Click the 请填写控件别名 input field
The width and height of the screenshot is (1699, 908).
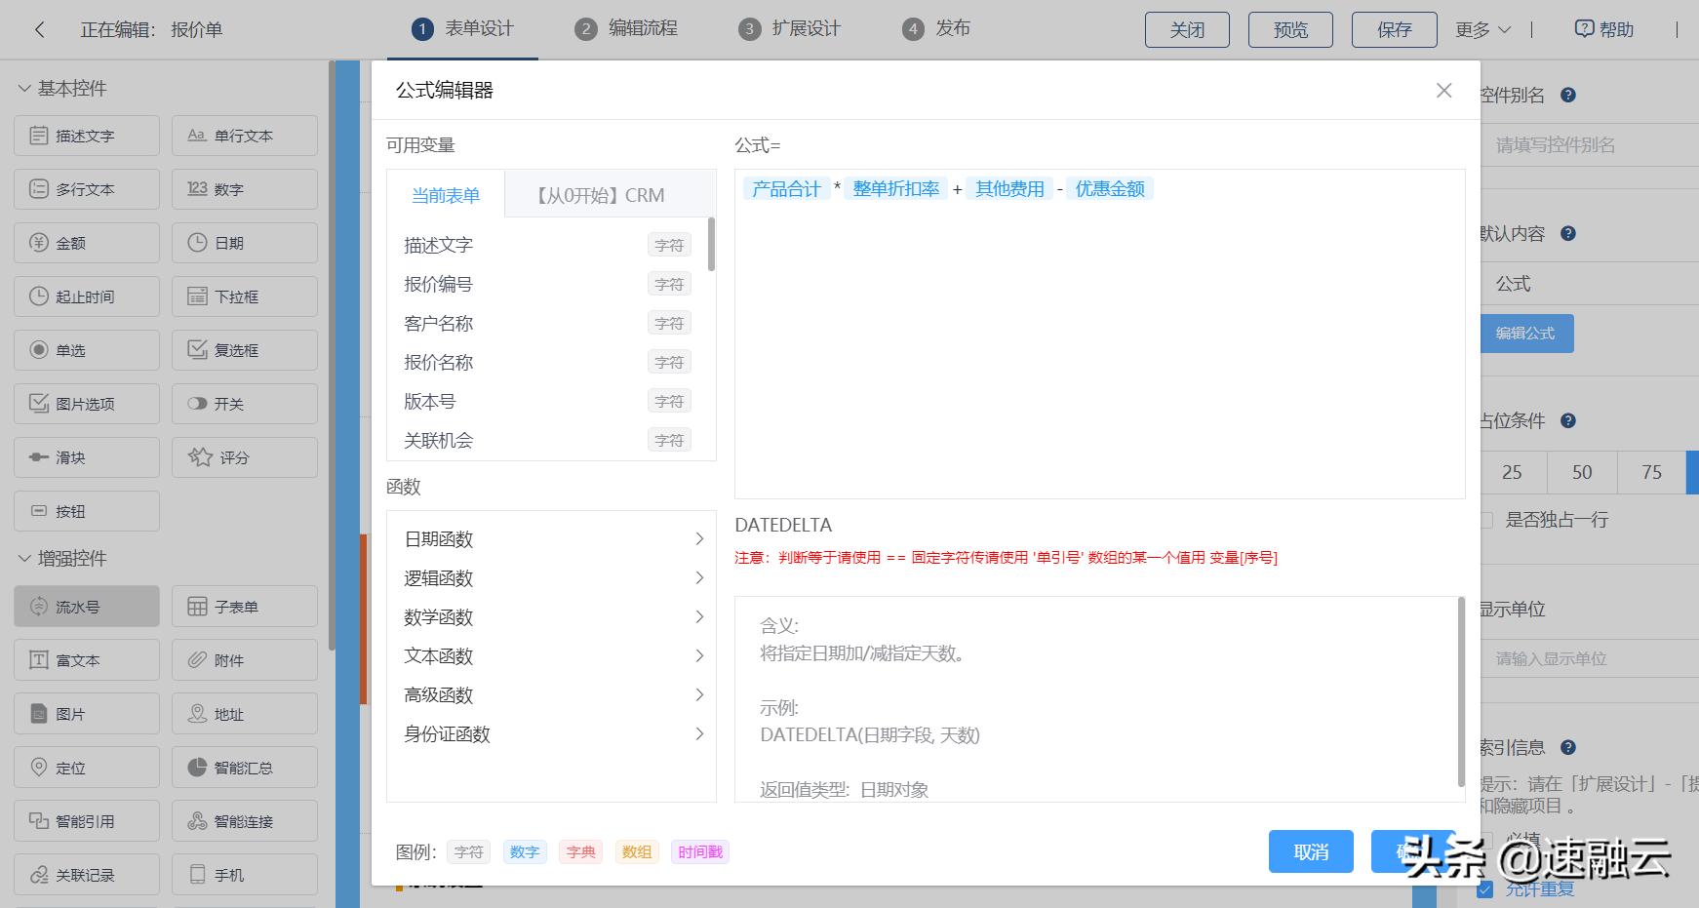point(1588,144)
